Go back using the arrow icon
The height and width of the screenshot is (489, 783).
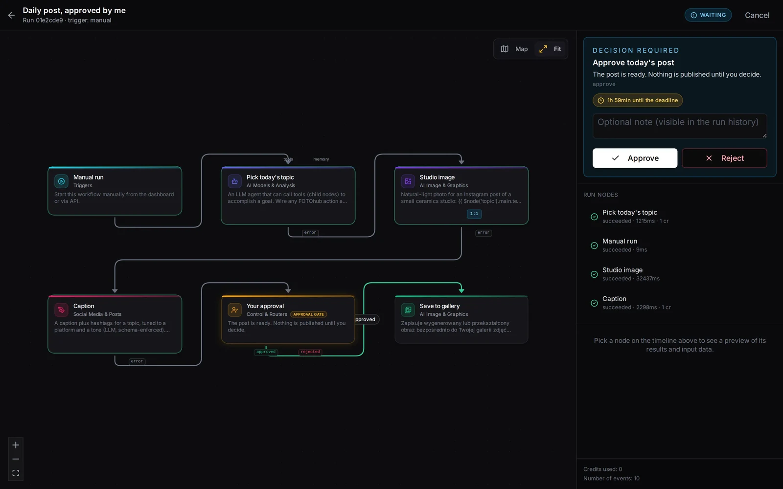point(11,15)
